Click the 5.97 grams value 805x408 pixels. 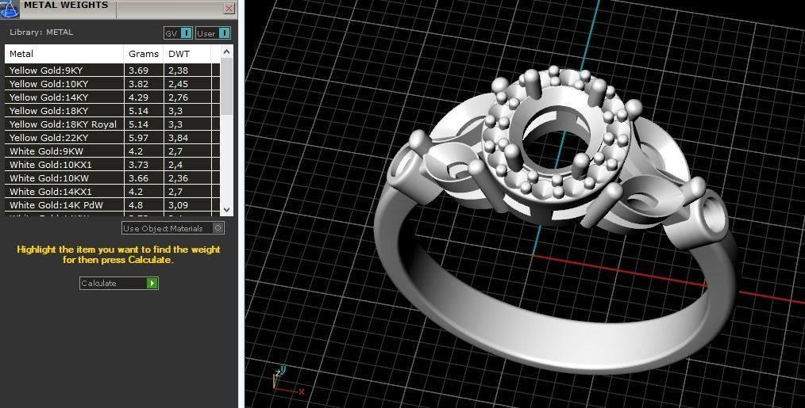[139, 137]
